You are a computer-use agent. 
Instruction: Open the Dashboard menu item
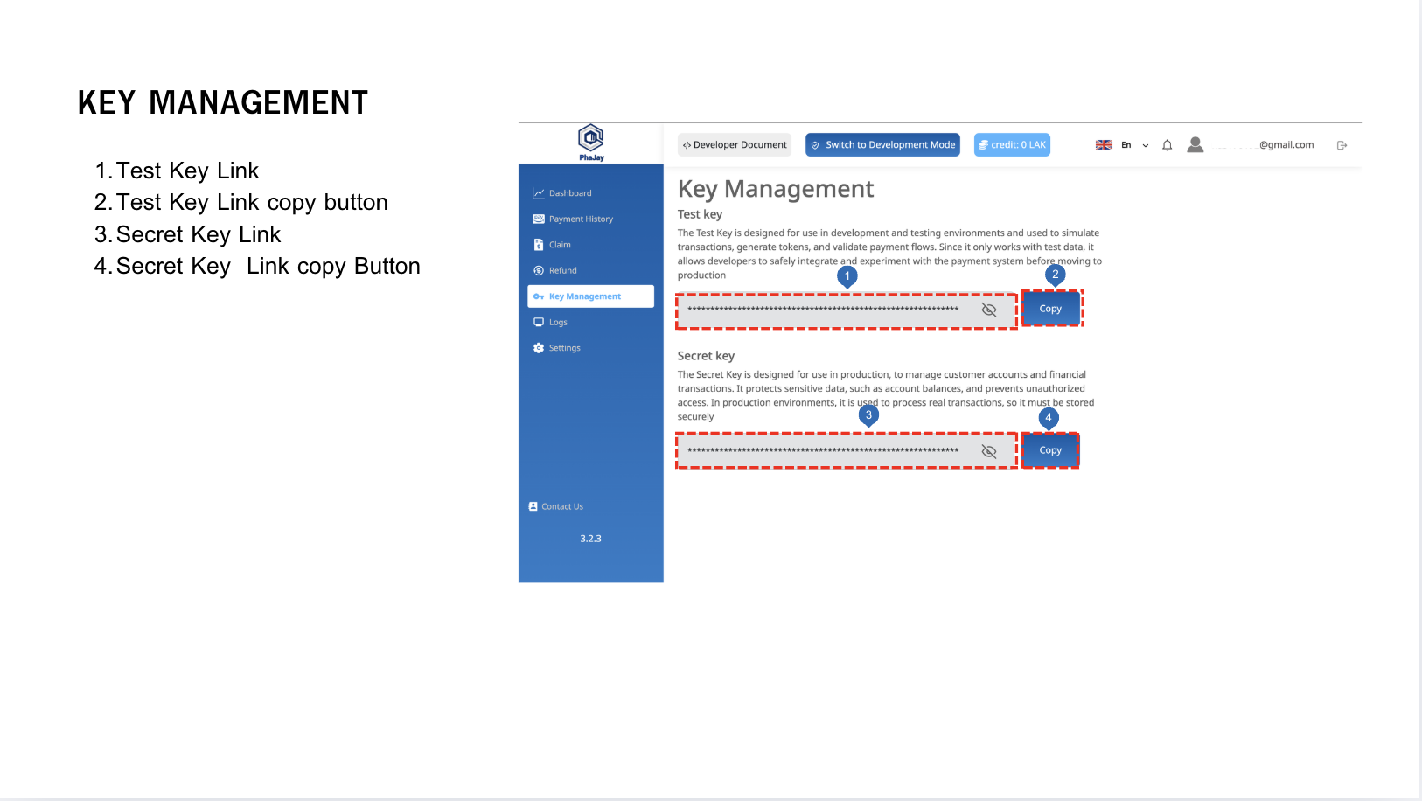click(569, 193)
